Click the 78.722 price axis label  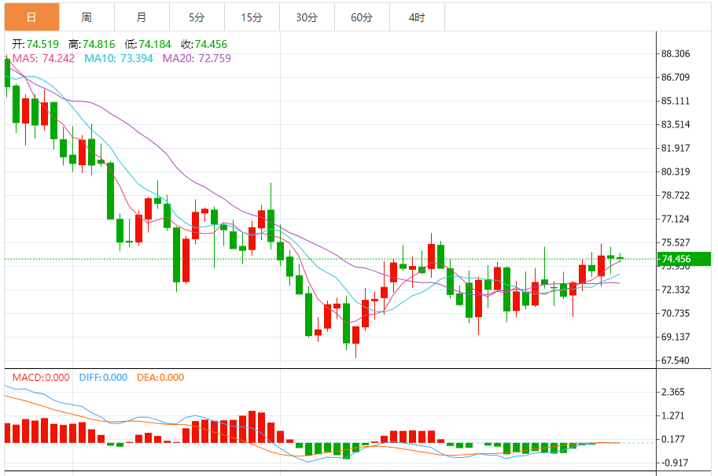point(676,195)
